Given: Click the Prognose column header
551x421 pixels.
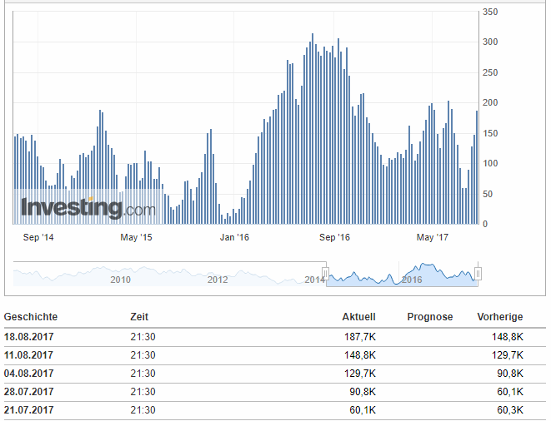Looking at the screenshot, I should click(x=429, y=317).
